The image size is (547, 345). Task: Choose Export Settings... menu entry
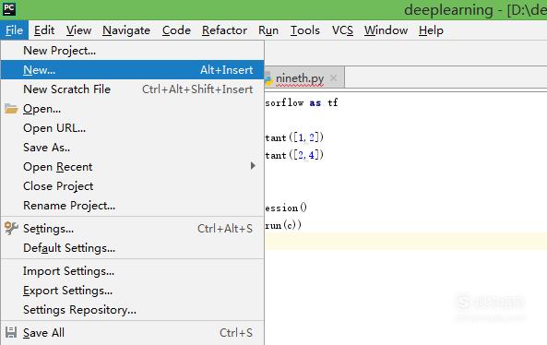[132, 291]
